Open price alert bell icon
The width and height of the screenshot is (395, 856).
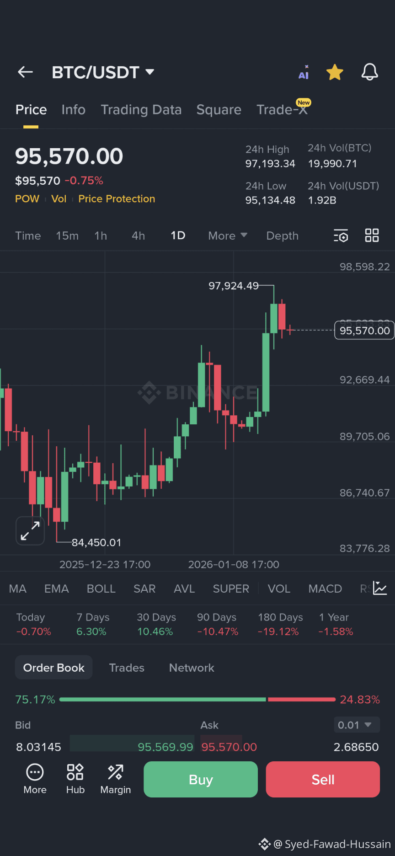click(369, 72)
